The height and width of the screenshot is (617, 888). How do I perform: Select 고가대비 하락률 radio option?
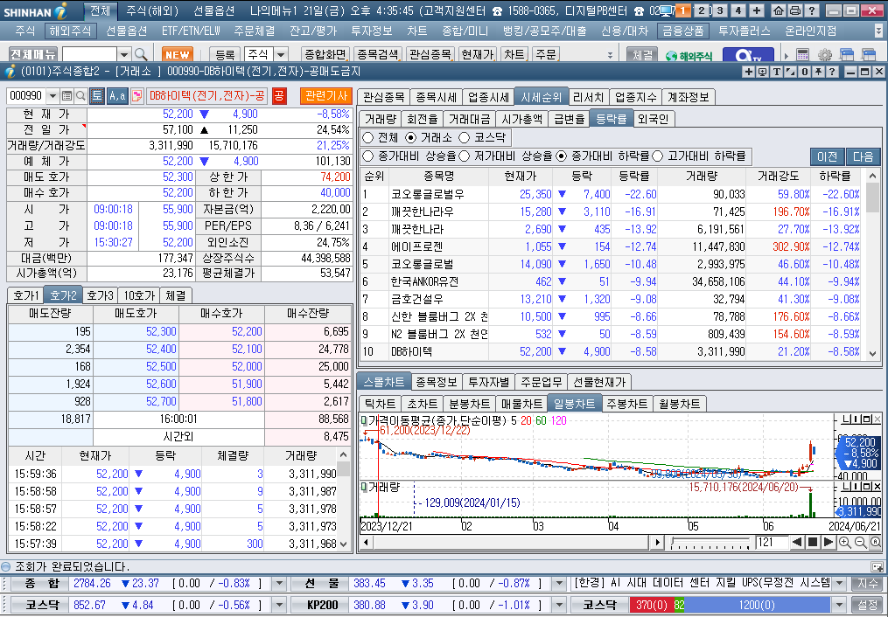click(658, 156)
